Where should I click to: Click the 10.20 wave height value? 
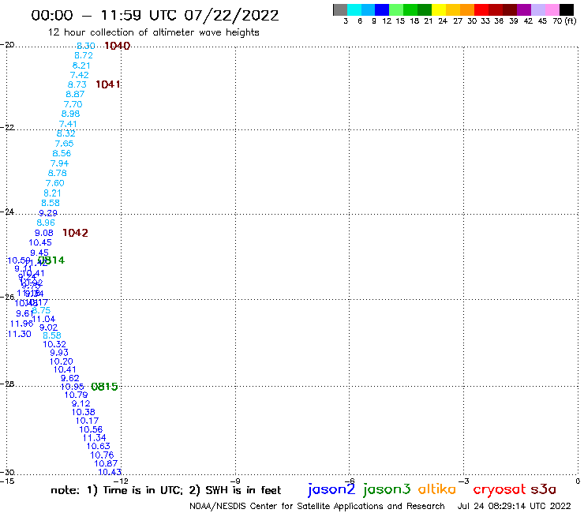62,361
